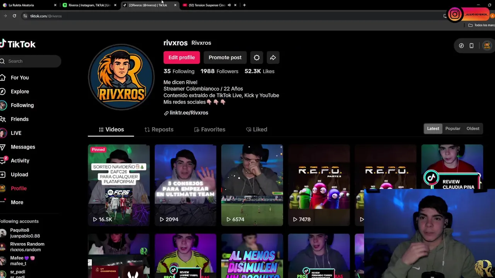The width and height of the screenshot is (495, 278).
Task: Sort videos by Oldest
Action: point(473,129)
